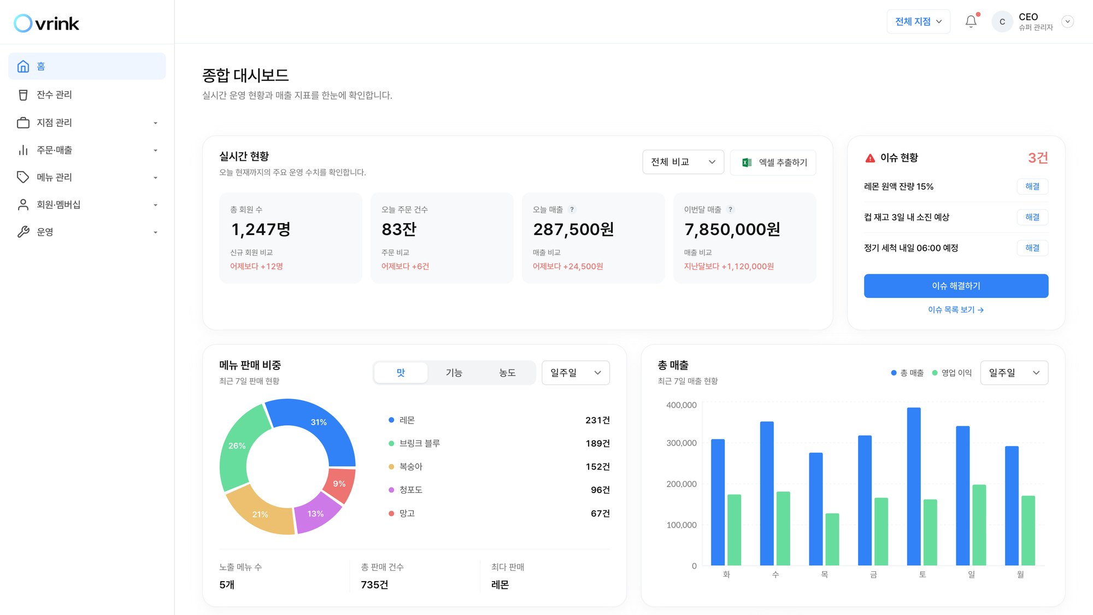Toggle the 영업 이익 legend series
The height and width of the screenshot is (615, 1093).
pyautogui.click(x=952, y=373)
